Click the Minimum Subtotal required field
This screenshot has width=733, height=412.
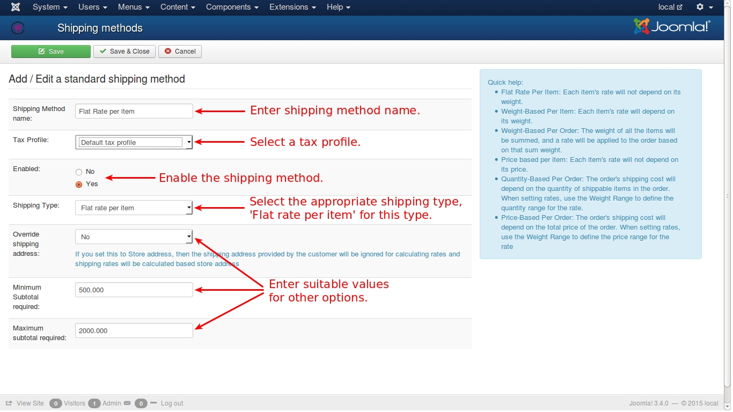(x=134, y=290)
